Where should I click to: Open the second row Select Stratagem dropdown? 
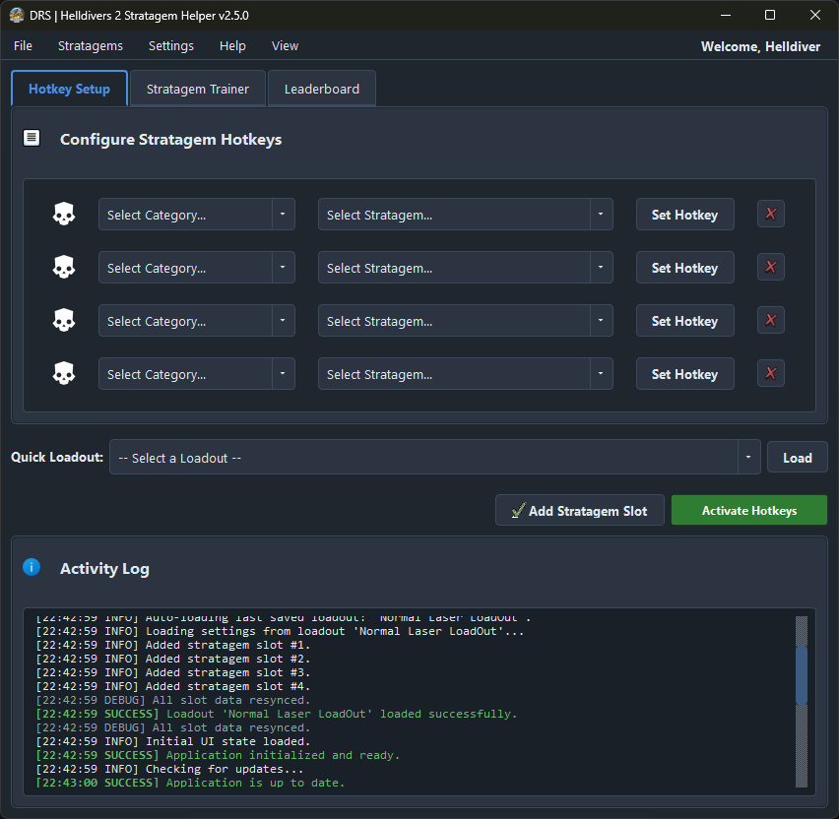[x=465, y=268]
